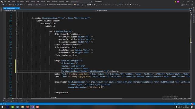Collapse the ListView.ItemTemplate block at line 10
195x109 pixels.
17,21
